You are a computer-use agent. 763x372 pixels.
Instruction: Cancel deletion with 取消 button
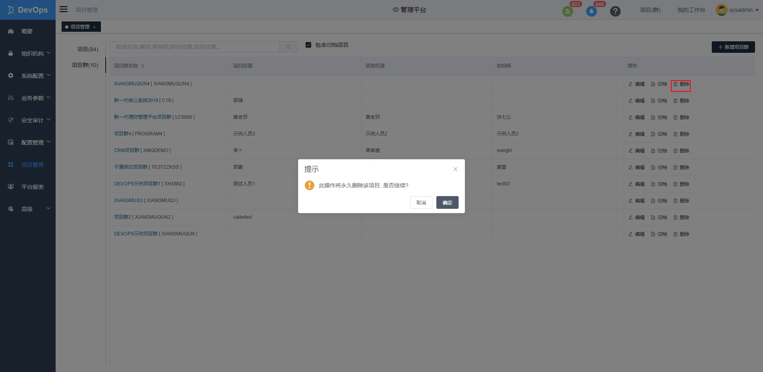[x=421, y=202]
